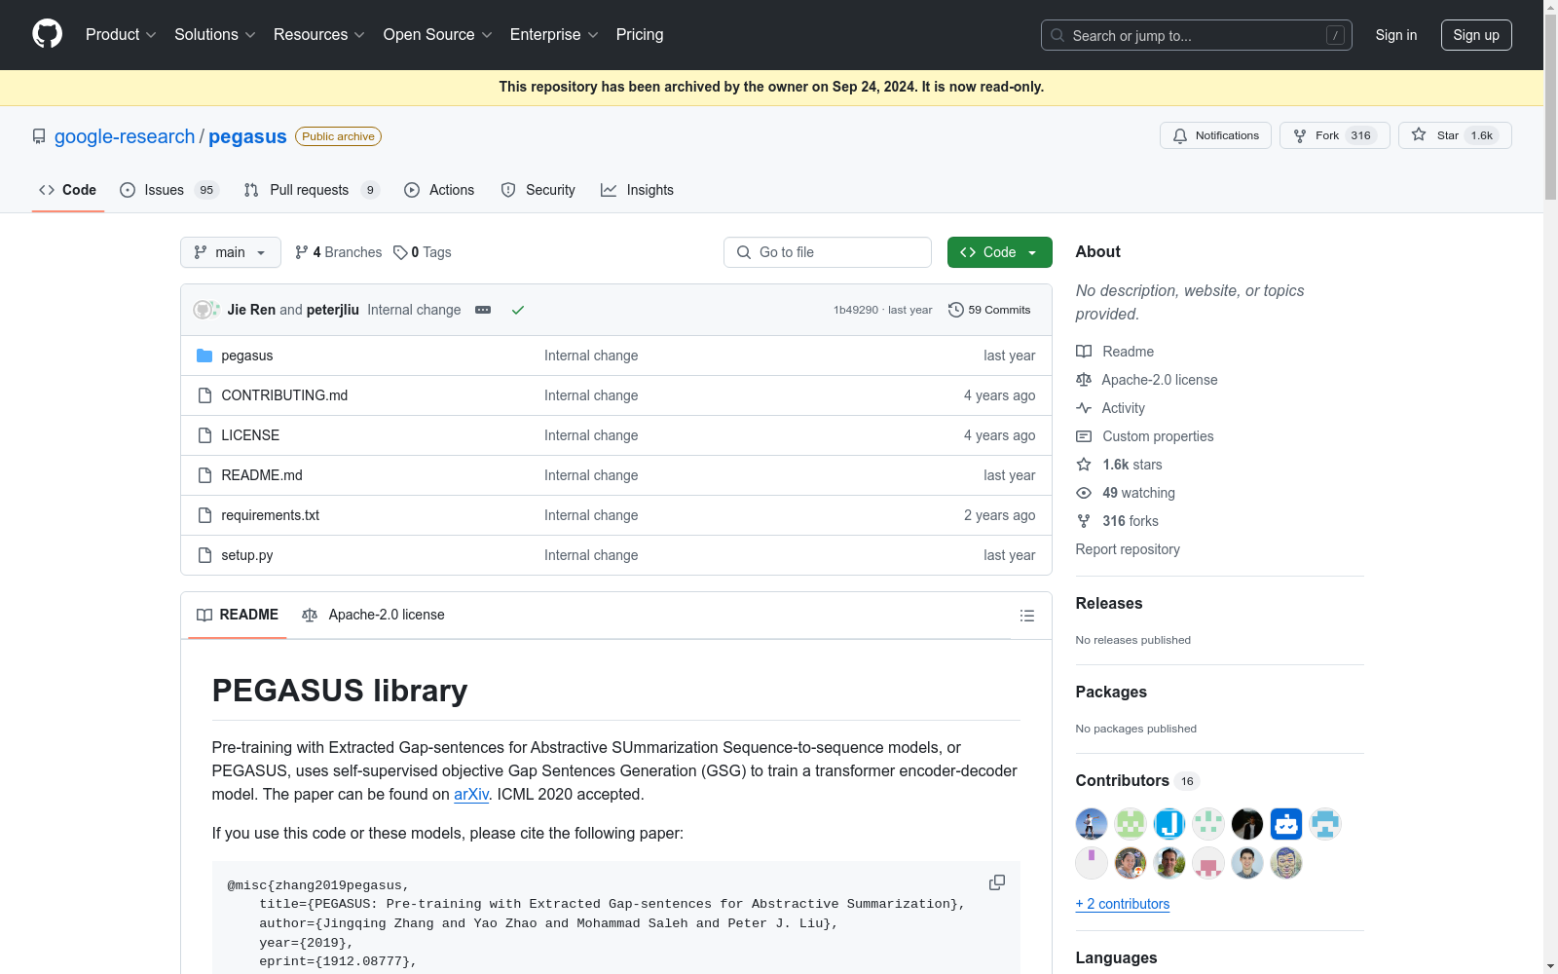1558x974 pixels.
Task: Open the first contributor avatar
Action: (x=1092, y=824)
